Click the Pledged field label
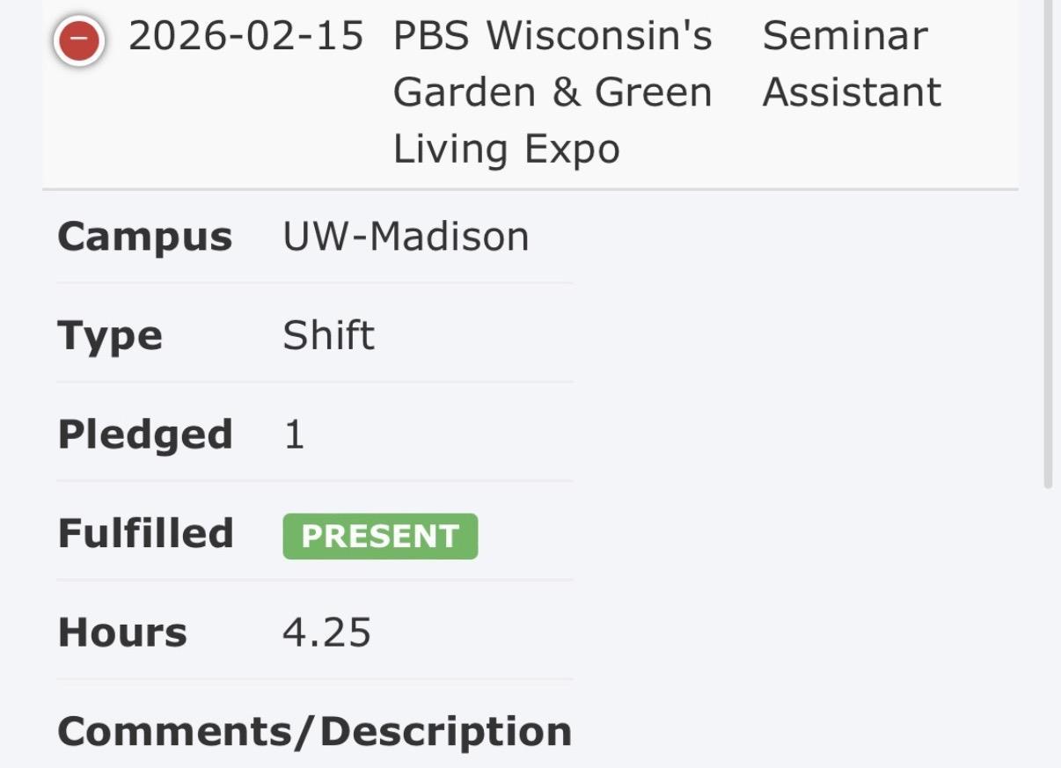 coord(145,435)
